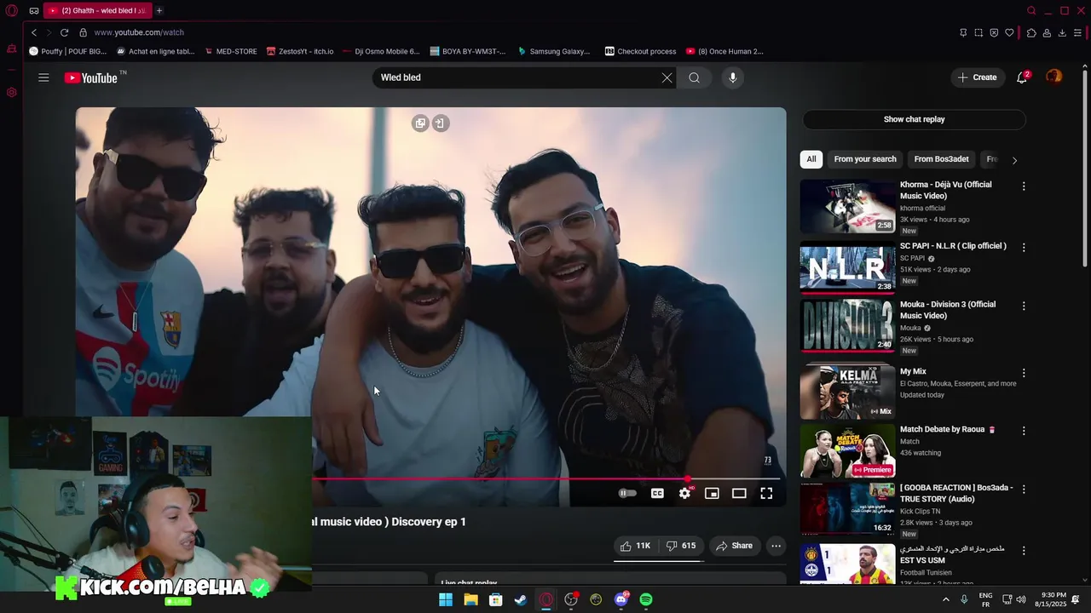Switch to miniplayer mode
The width and height of the screenshot is (1091, 613).
tap(712, 493)
